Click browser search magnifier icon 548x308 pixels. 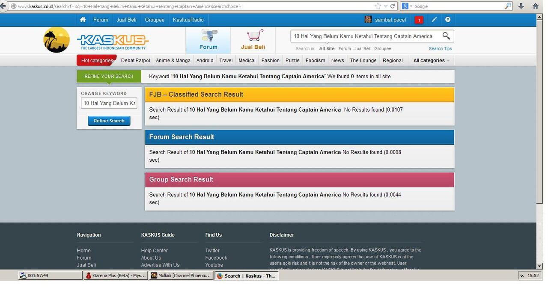(x=508, y=6)
